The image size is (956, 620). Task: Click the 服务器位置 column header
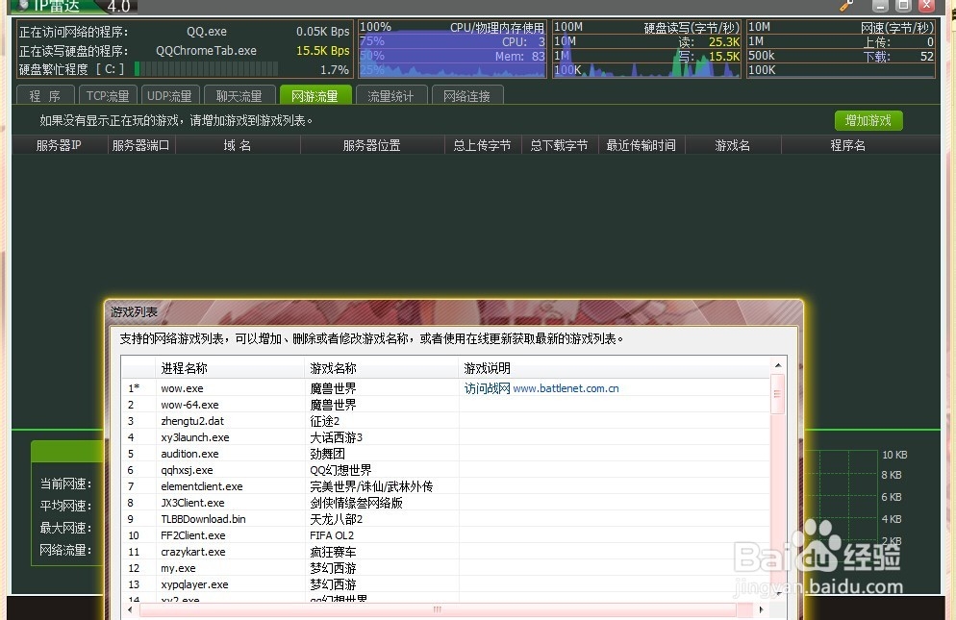372,145
